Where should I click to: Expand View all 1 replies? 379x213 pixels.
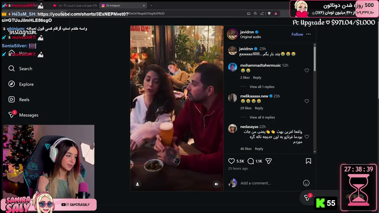pyautogui.click(x=262, y=87)
